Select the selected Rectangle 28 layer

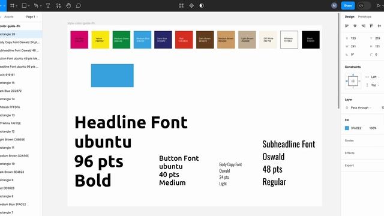click(21, 34)
